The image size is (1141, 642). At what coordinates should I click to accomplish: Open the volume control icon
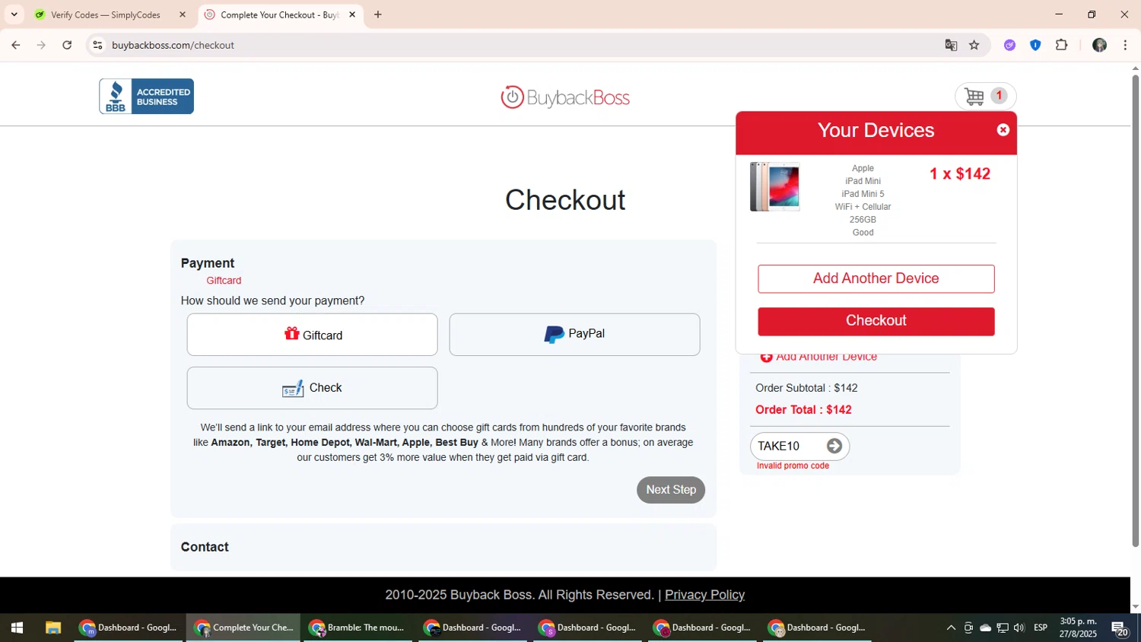[1019, 628]
